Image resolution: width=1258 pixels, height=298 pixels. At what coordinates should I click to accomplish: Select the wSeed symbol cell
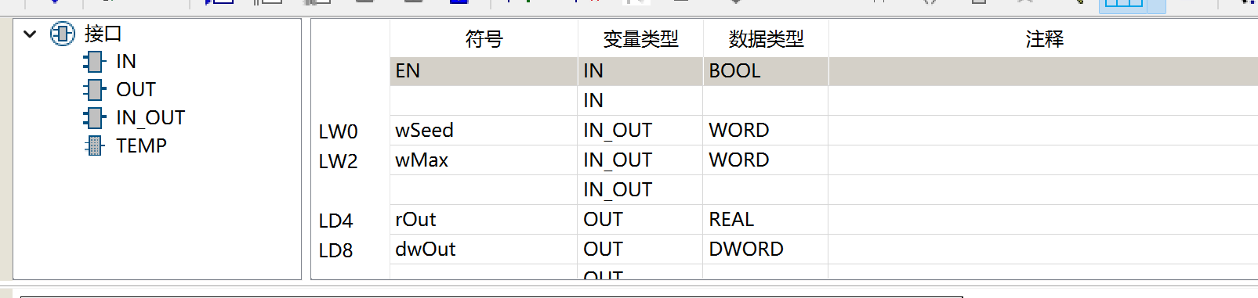(x=484, y=131)
